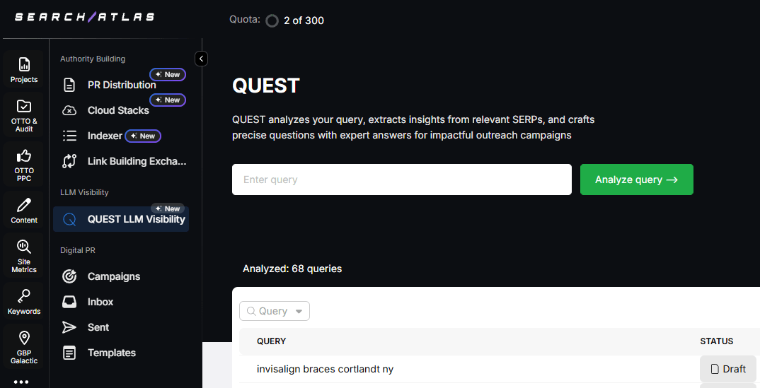Viewport: 760px width, 388px height.
Task: Open PR Distribution menu item
Action: [121, 85]
